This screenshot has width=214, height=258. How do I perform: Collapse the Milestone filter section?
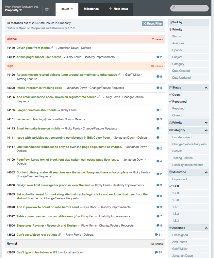tap(206, 172)
